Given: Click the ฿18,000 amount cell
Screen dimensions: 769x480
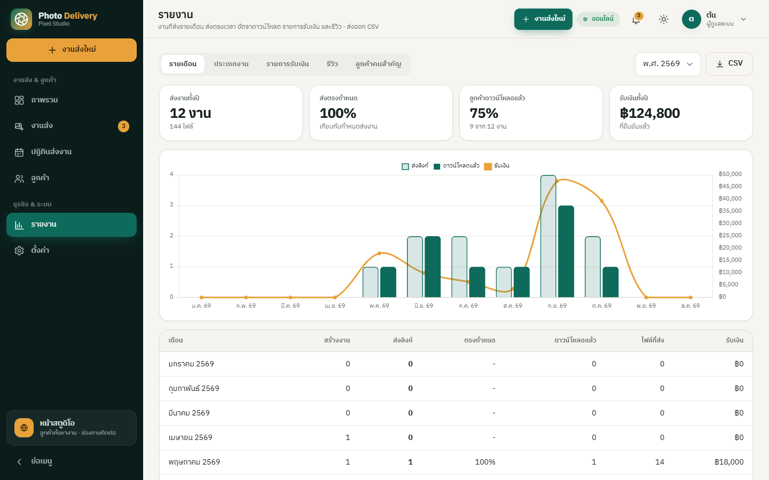Looking at the screenshot, I should point(729,462).
